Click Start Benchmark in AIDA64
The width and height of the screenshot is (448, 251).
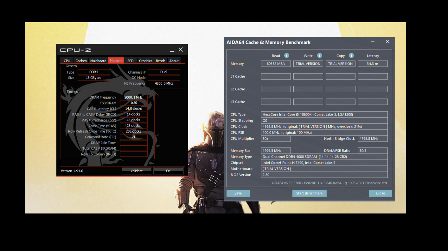[309, 193]
